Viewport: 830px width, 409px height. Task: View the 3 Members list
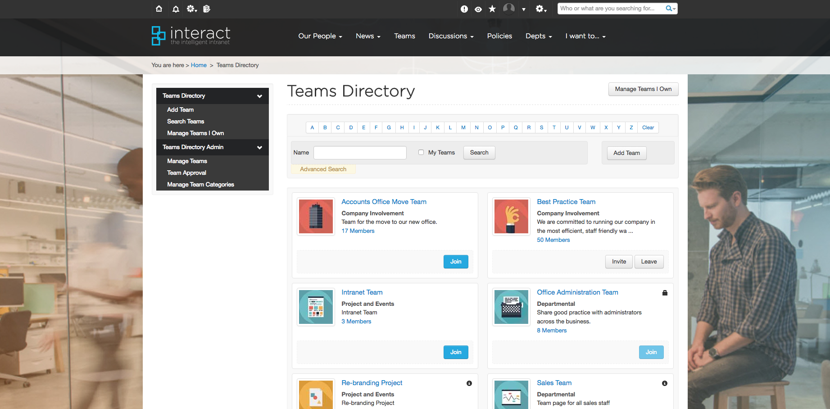coord(356,322)
